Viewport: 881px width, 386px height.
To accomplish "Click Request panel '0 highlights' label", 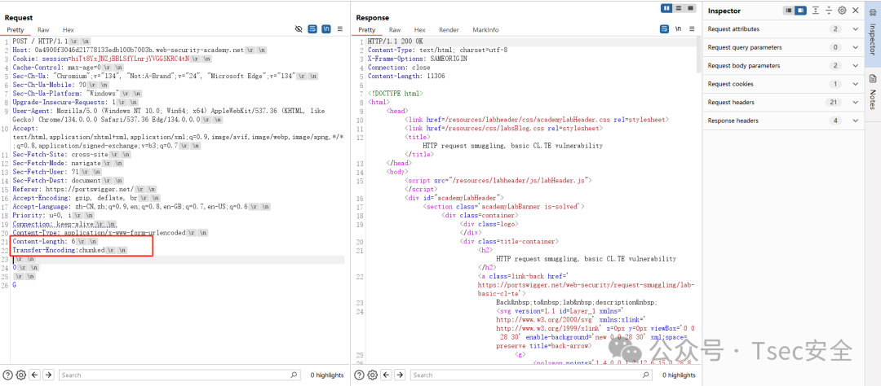I will tap(327, 375).
